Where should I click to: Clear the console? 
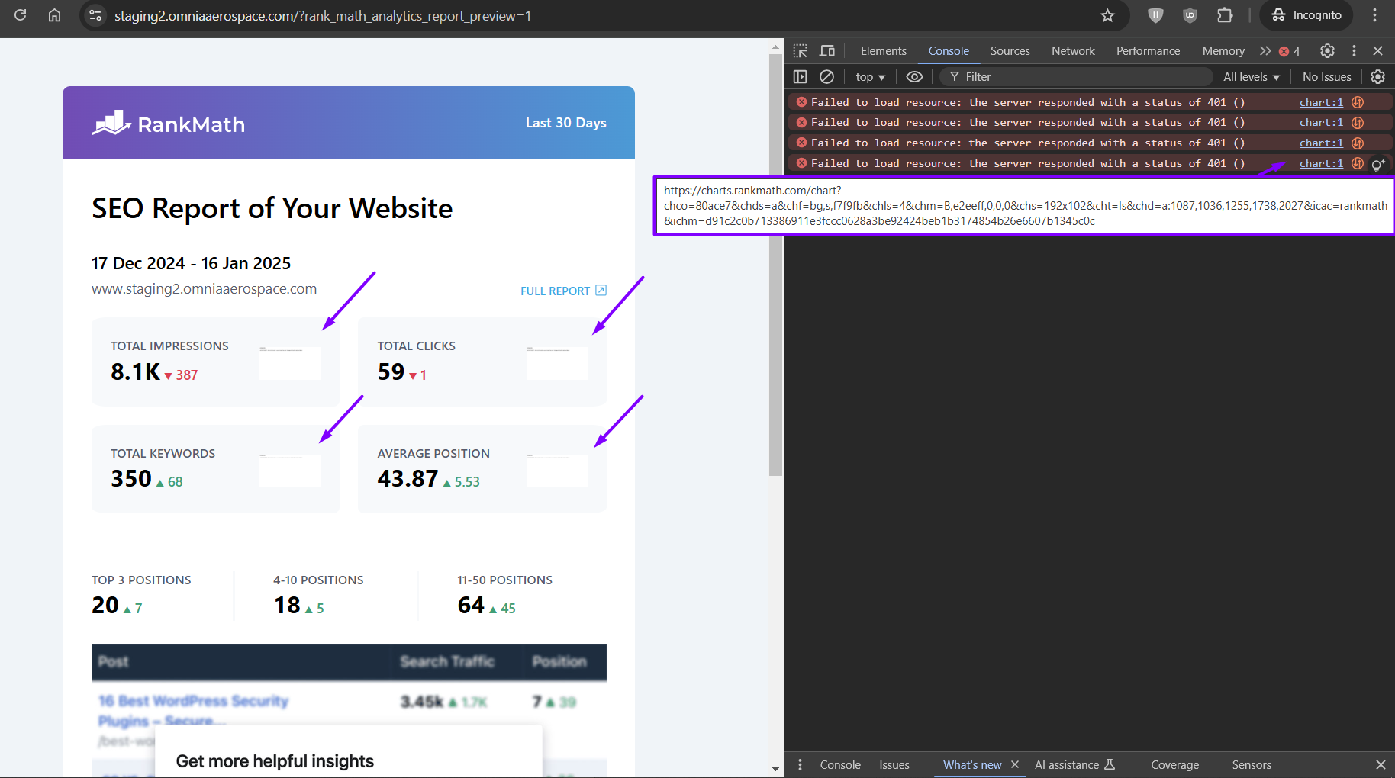click(x=826, y=76)
